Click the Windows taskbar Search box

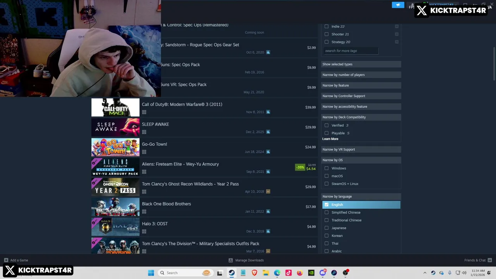(x=185, y=273)
